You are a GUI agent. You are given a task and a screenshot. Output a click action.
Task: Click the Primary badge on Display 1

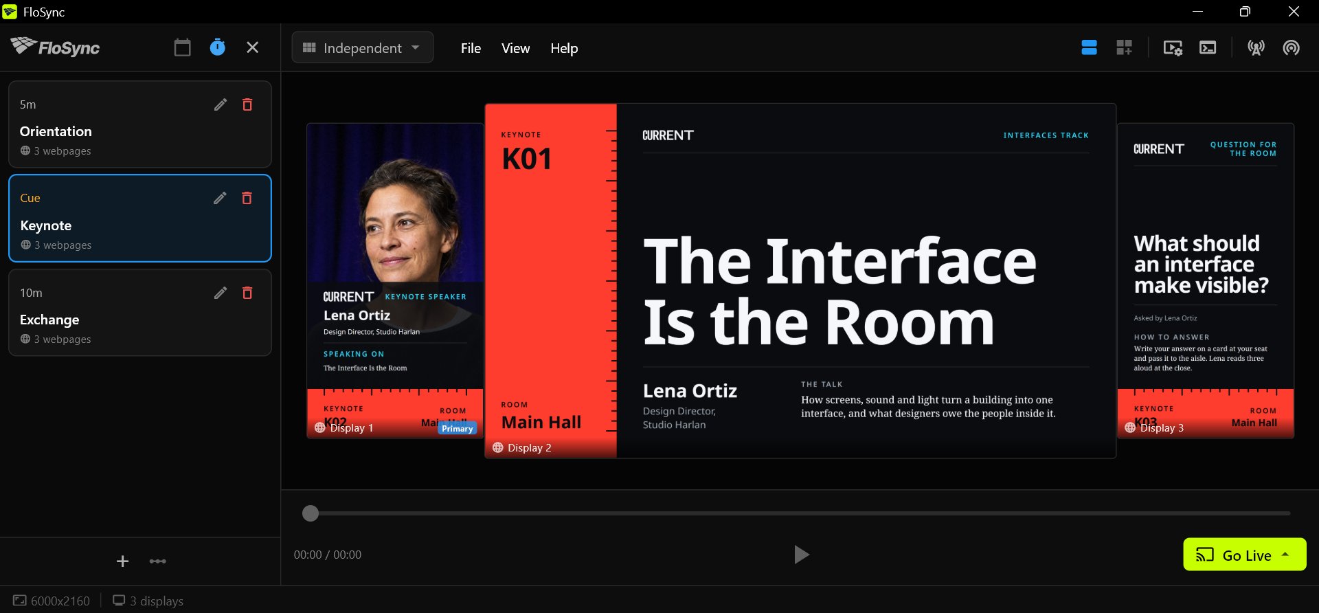pos(457,428)
